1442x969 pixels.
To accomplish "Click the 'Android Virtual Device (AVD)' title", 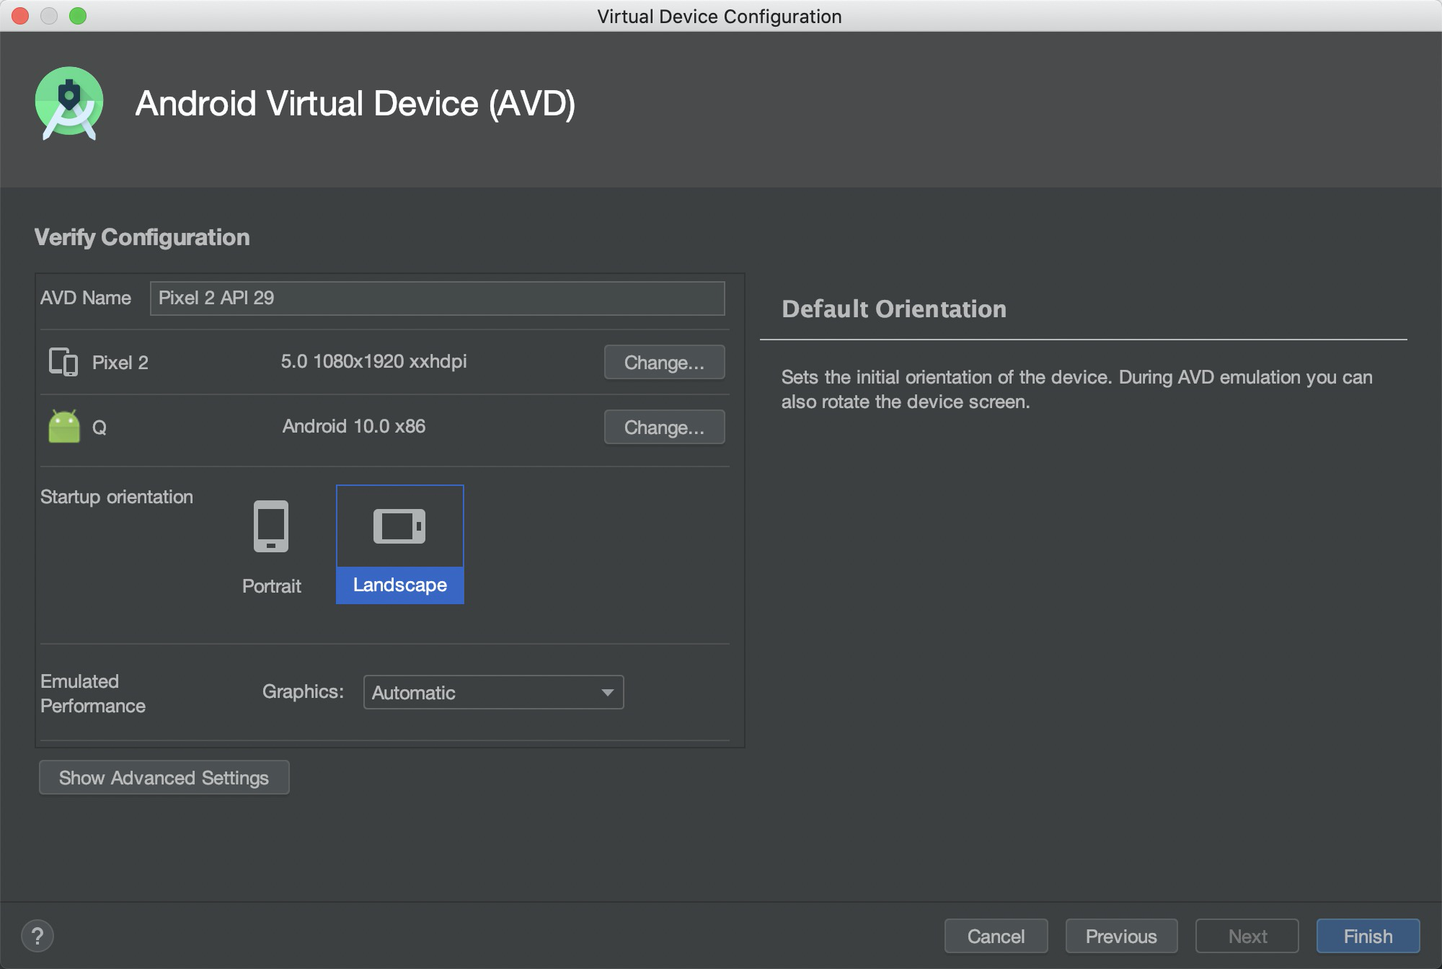I will point(355,104).
